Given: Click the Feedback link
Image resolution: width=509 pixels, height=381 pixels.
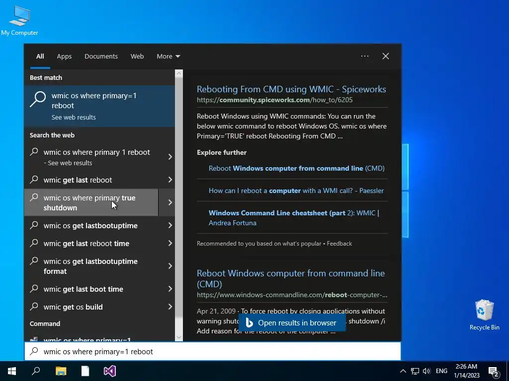Looking at the screenshot, I should click(339, 243).
